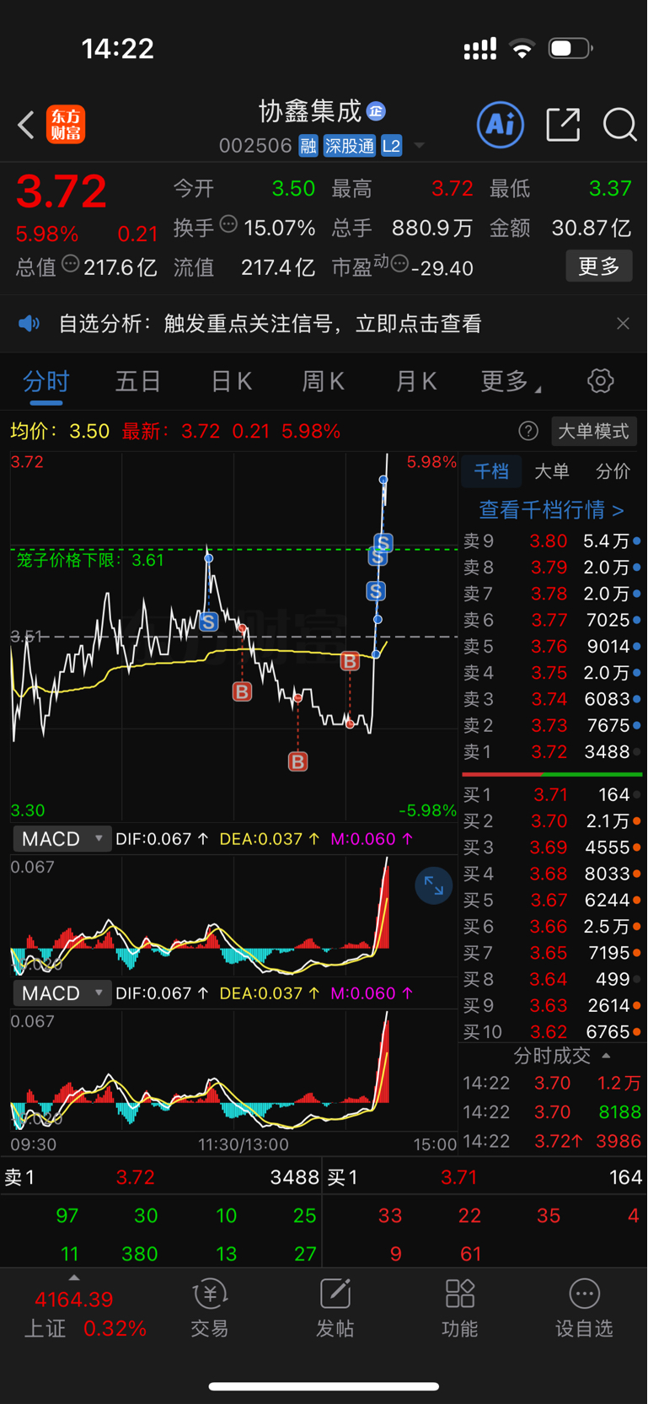Tap the 均价 3.50 readout

tap(60, 432)
